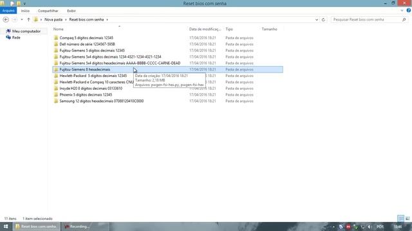Click the POR language indicator
Image resolution: width=412 pixels, height=231 pixels.
[x=380, y=227]
